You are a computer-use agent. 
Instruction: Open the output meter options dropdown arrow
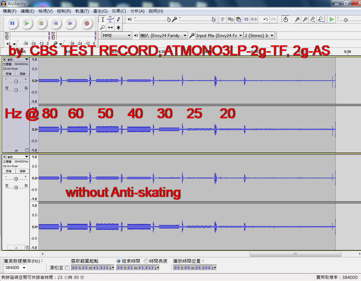pos(14,44)
